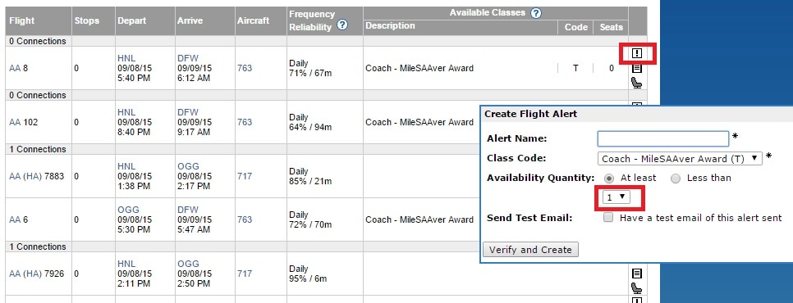Image resolution: width=793 pixels, height=303 pixels.
Task: Open the flight details icon for AA 8
Action: coord(637,68)
